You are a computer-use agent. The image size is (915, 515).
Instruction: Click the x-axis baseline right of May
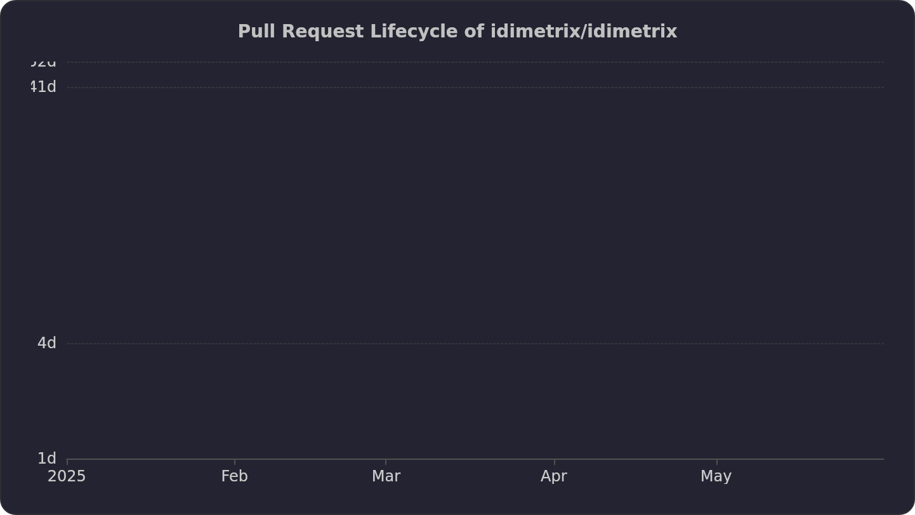[x=801, y=459]
